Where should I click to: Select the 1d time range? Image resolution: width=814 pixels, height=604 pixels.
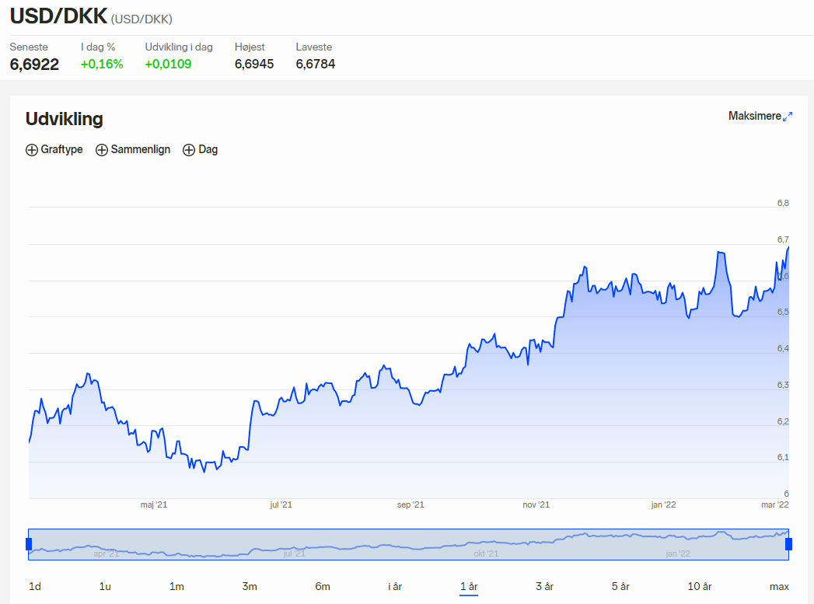[35, 586]
